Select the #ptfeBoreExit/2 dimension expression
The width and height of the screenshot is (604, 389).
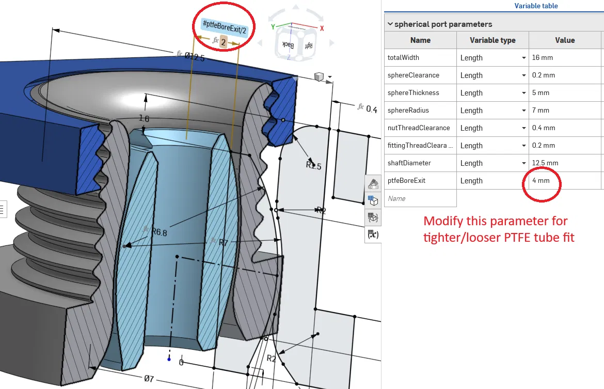click(225, 27)
